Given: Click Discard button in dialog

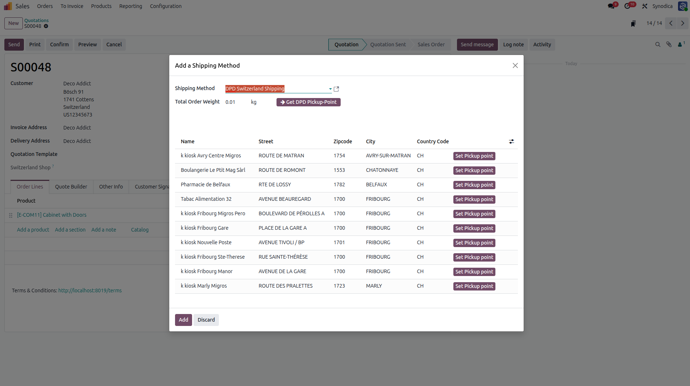Looking at the screenshot, I should tap(206, 320).
